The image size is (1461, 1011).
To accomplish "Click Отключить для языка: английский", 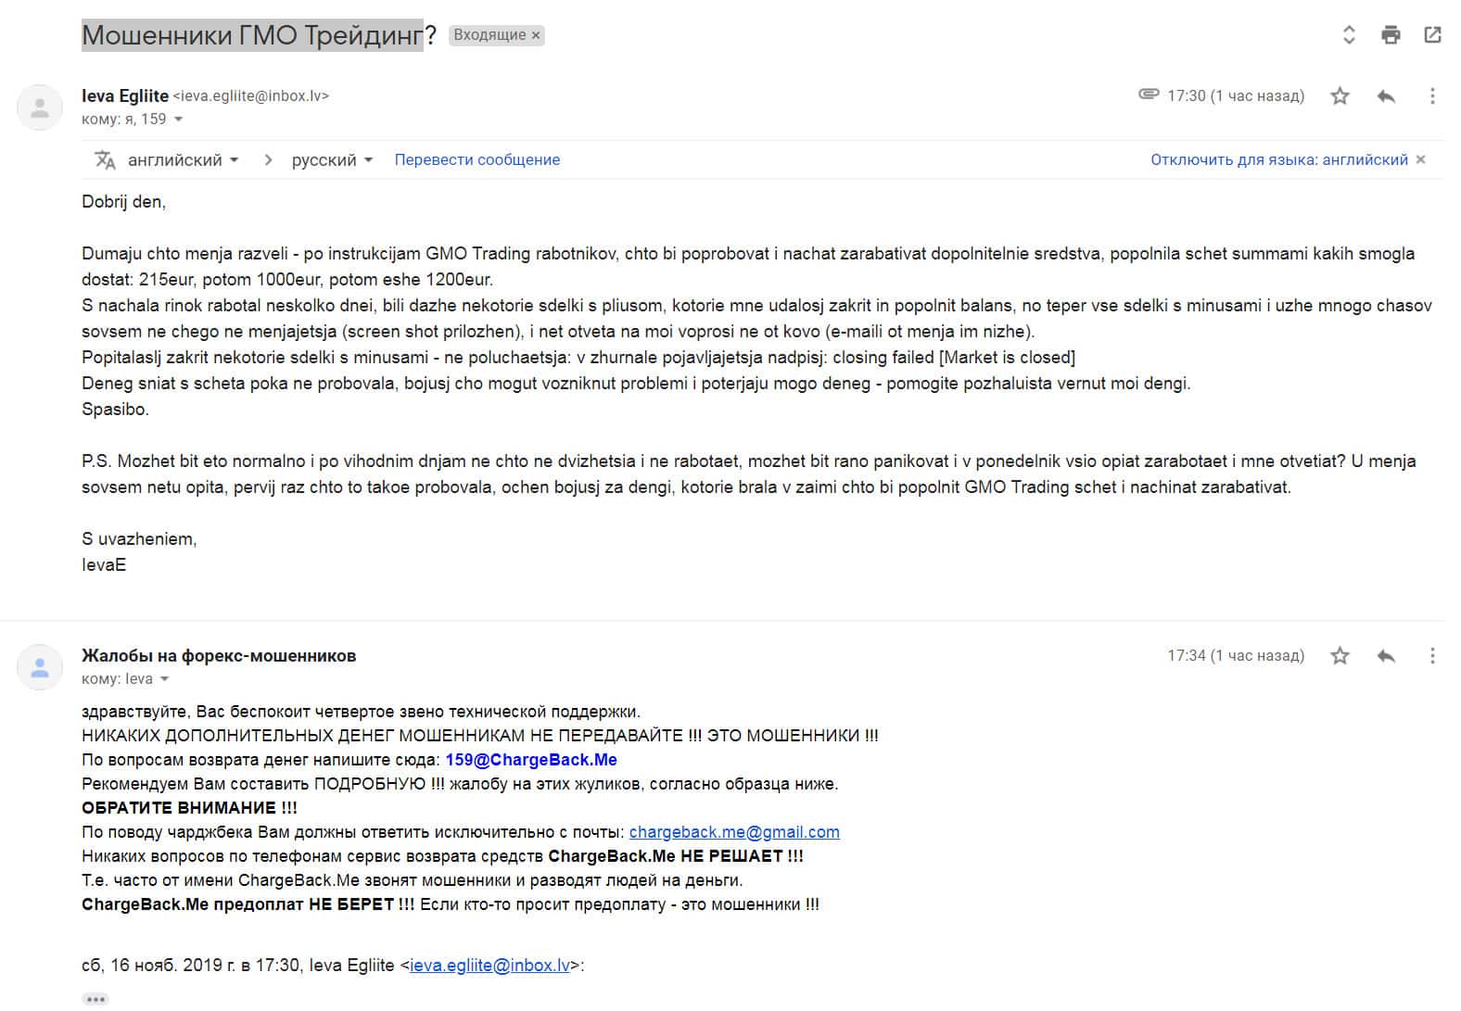I will pyautogui.click(x=1278, y=159).
